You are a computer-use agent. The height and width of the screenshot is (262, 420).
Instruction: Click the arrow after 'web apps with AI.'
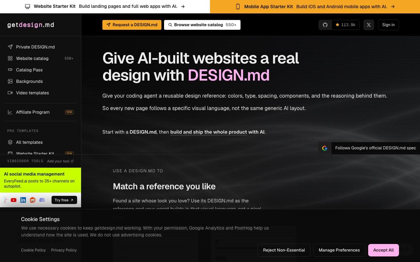183,7
